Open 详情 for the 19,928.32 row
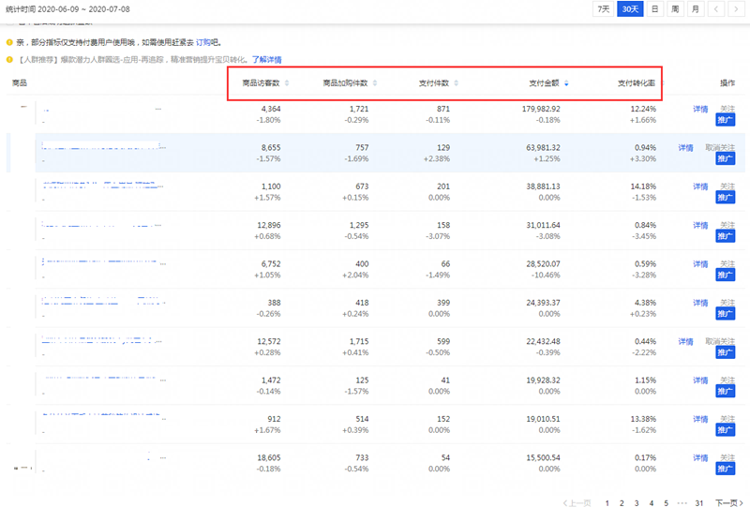This screenshot has width=750, height=507. click(700, 380)
